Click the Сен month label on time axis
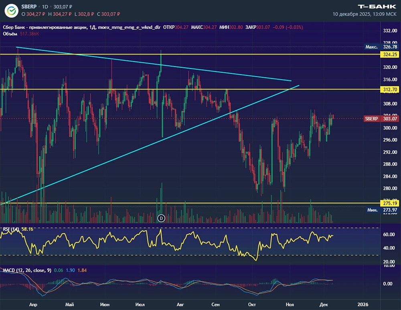This screenshot has width=401, height=310. pyautogui.click(x=216, y=304)
